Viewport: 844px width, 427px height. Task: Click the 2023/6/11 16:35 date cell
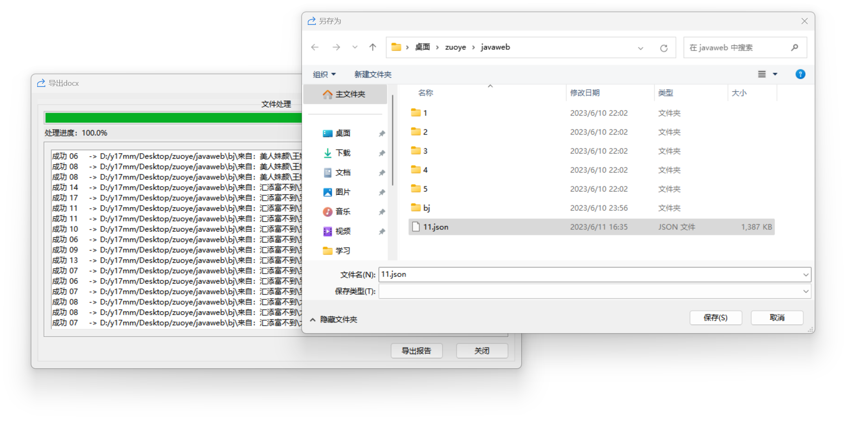point(599,227)
